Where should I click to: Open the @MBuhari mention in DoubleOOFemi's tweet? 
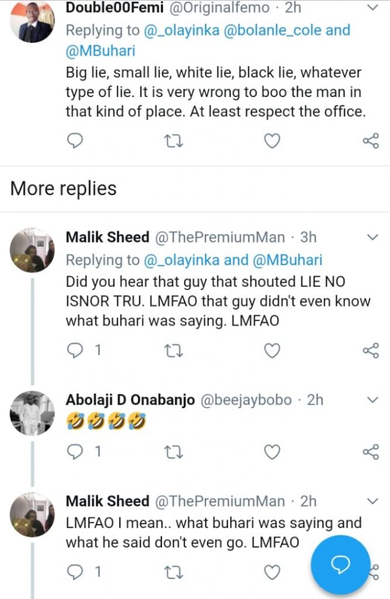coord(101,51)
